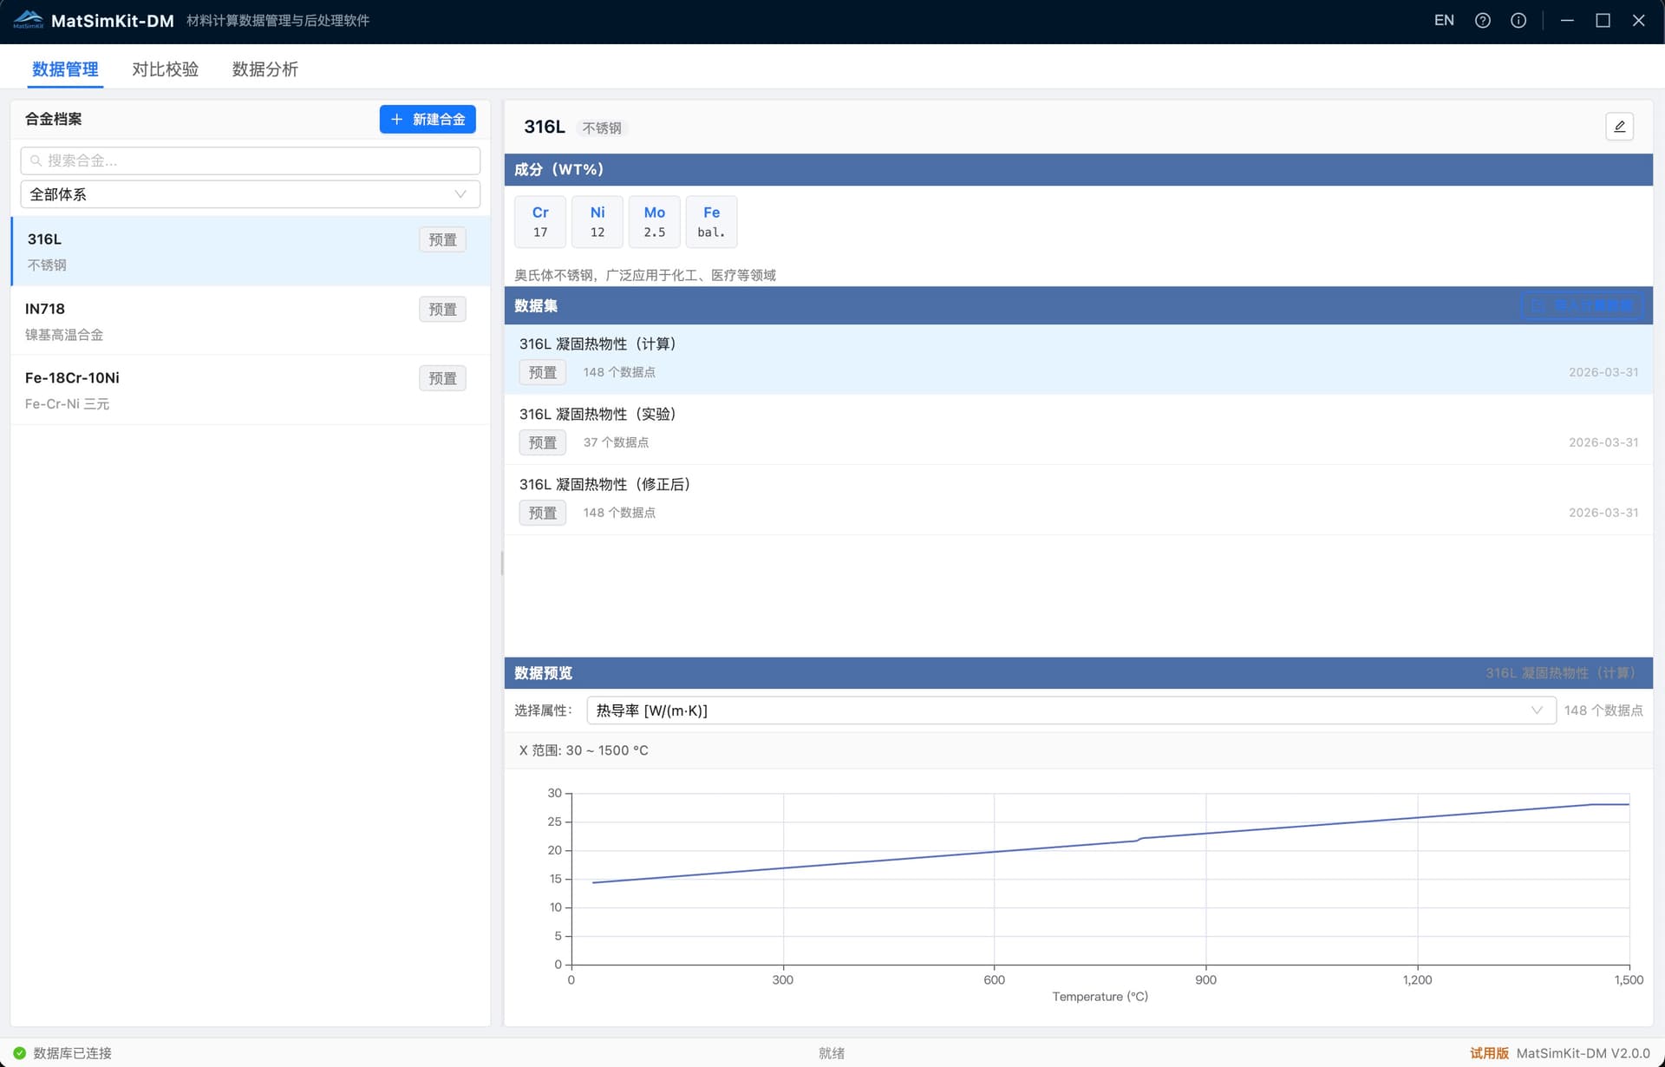This screenshot has height=1067, width=1665.
Task: Switch interface language via the EN control
Action: (x=1443, y=20)
